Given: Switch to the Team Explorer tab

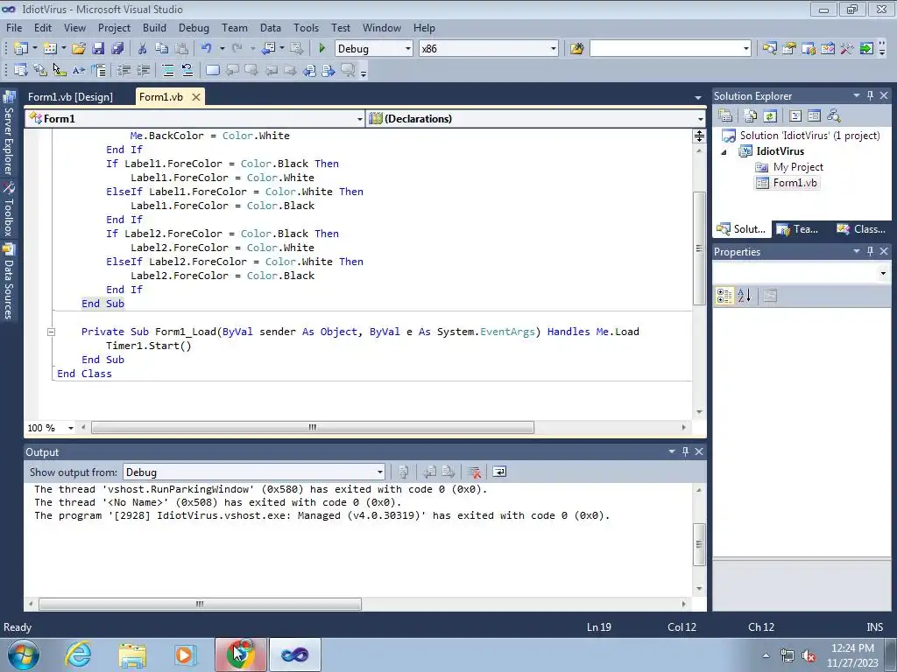Looking at the screenshot, I should pos(798,229).
